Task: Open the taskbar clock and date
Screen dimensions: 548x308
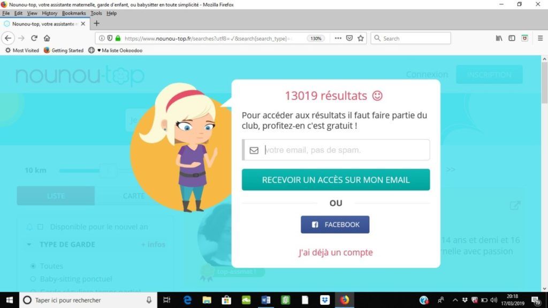Action: coord(513,300)
